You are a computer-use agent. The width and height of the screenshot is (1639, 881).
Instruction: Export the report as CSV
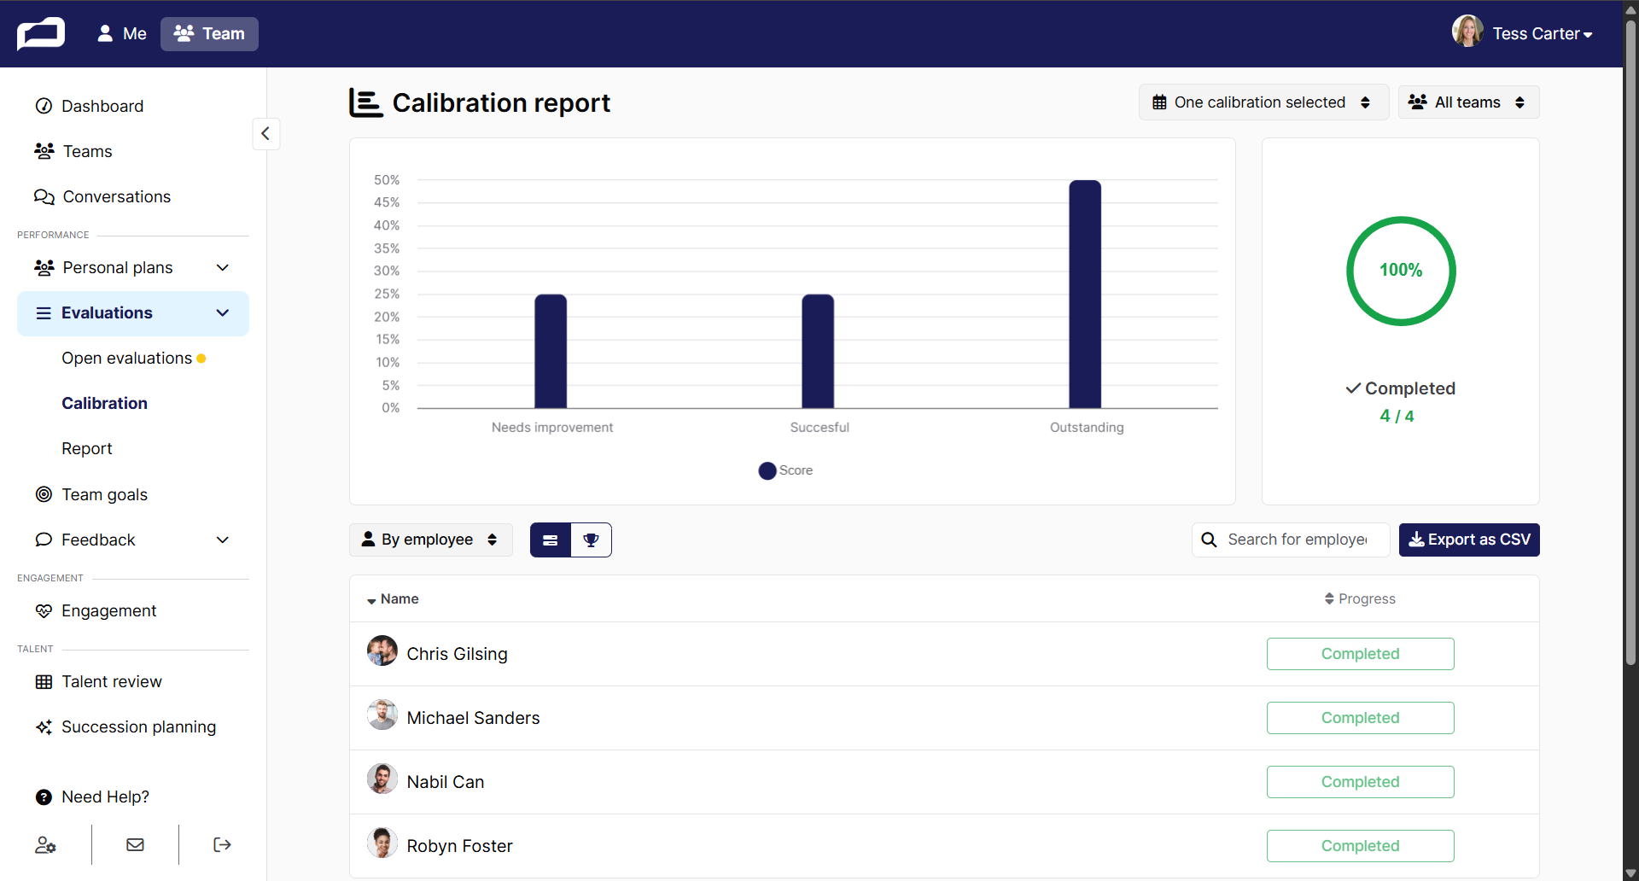[1469, 540]
